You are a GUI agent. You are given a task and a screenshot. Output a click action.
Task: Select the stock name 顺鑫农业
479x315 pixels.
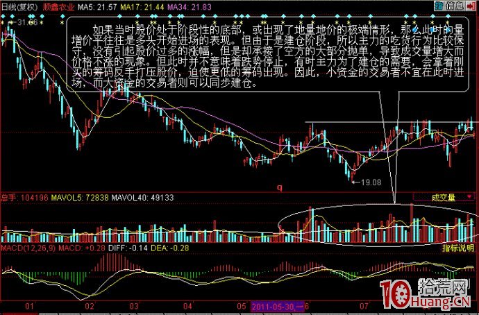click(x=58, y=7)
